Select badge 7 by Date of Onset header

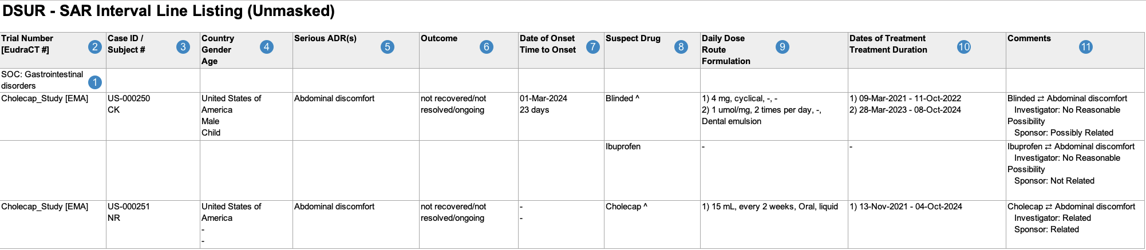pyautogui.click(x=593, y=47)
